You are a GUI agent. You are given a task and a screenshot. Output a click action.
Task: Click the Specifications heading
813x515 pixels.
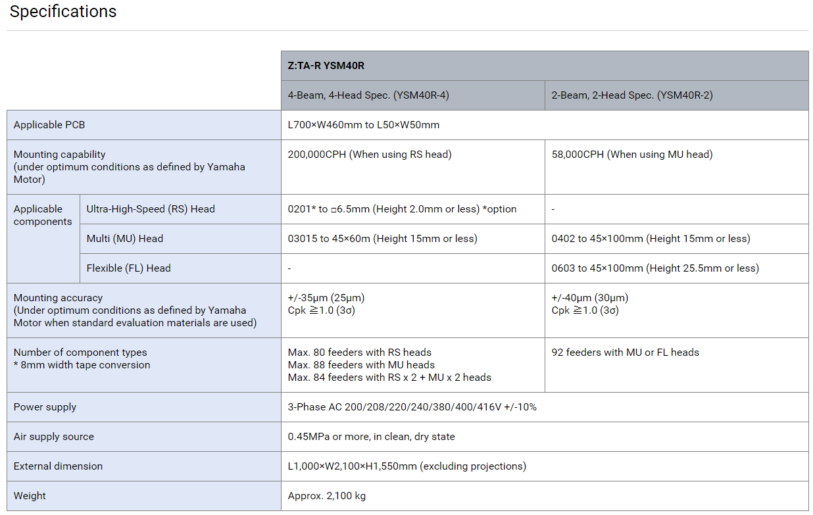tap(63, 12)
